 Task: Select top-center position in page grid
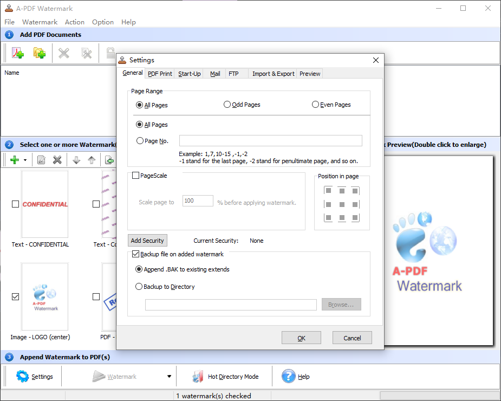(x=342, y=191)
